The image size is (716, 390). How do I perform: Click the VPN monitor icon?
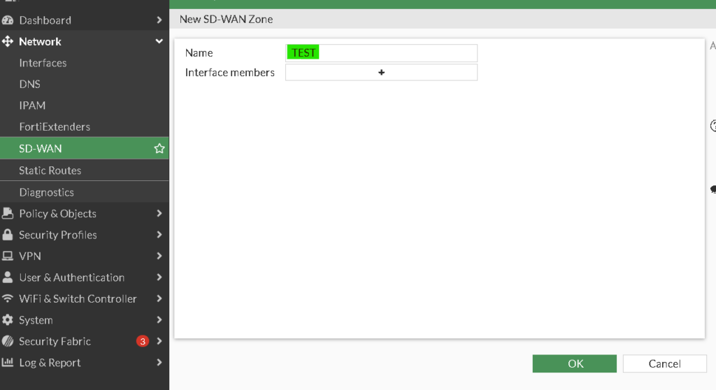pos(8,257)
